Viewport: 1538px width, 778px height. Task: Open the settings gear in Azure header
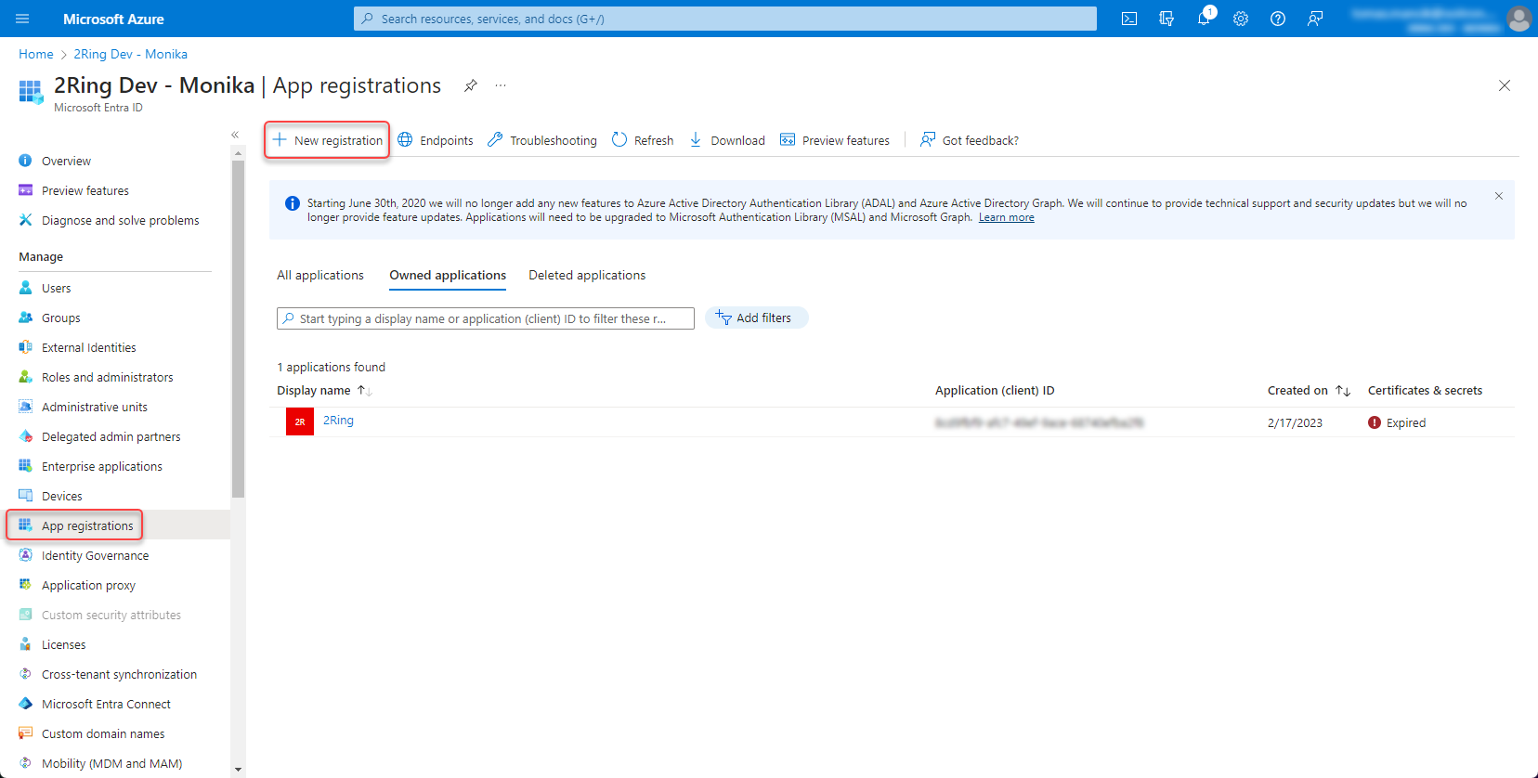[x=1241, y=19]
